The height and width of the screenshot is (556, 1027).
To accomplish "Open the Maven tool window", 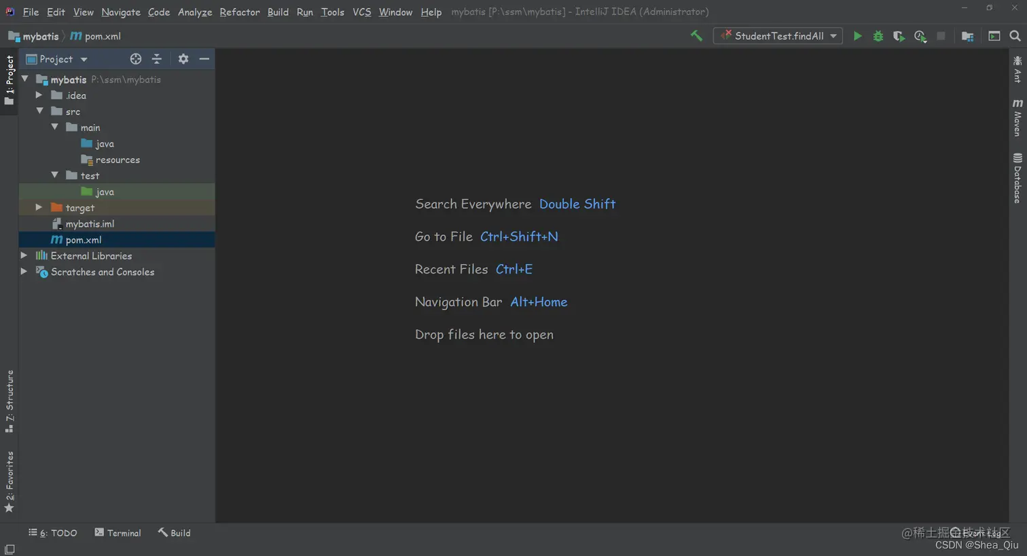I will click(x=1017, y=117).
